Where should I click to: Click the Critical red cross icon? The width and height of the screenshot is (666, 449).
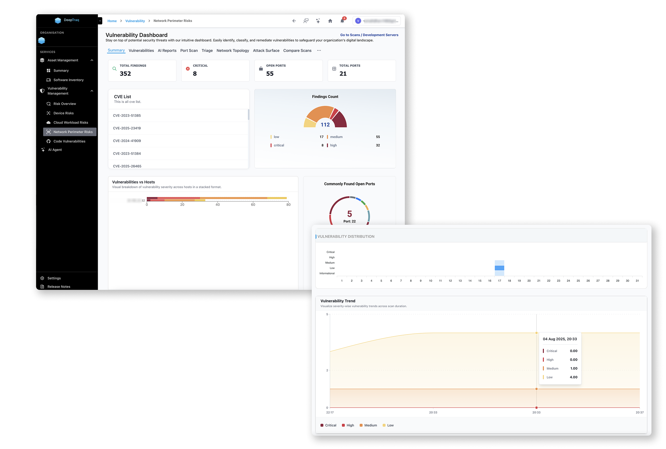point(188,69)
